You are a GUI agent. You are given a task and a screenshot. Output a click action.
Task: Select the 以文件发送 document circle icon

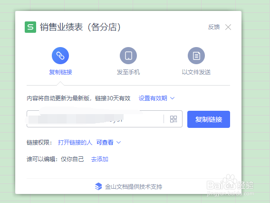point(196,56)
